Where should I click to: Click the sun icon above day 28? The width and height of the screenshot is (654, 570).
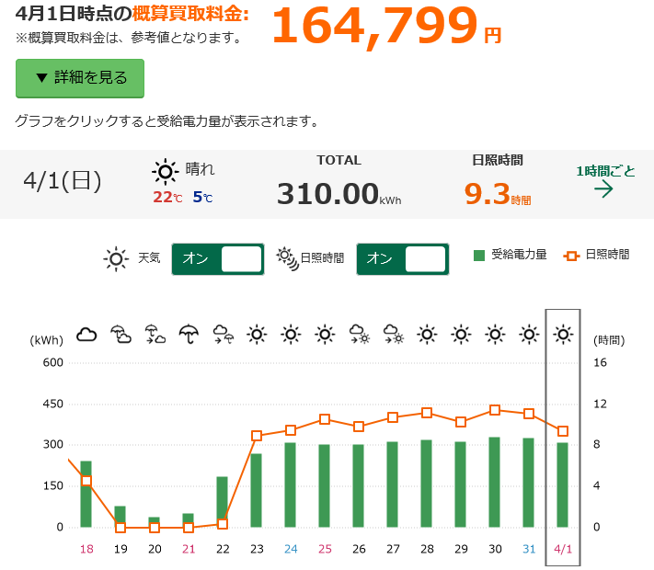click(427, 335)
